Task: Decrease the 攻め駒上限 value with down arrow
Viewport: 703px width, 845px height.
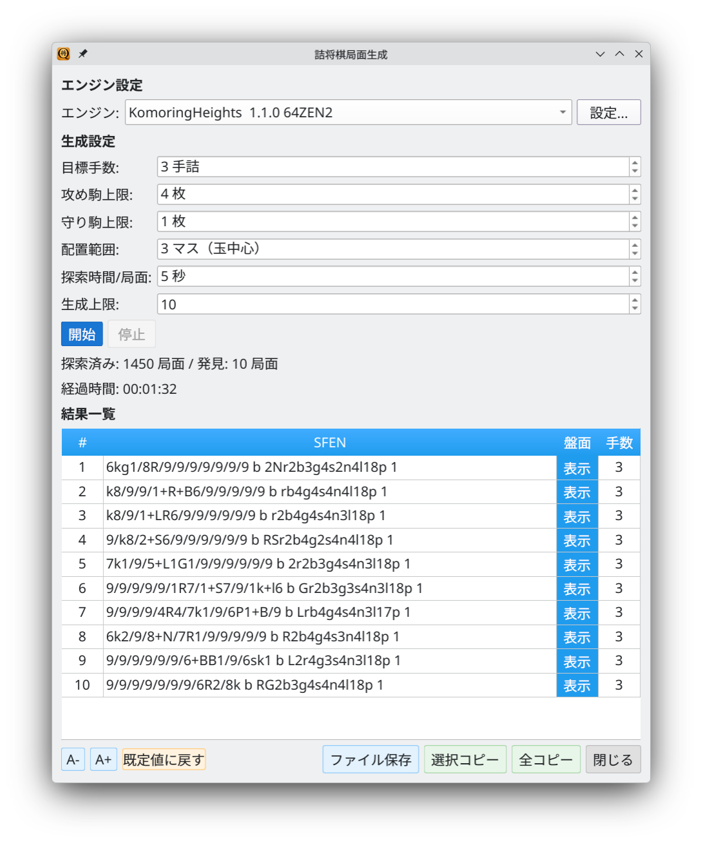Action: pyautogui.click(x=635, y=199)
